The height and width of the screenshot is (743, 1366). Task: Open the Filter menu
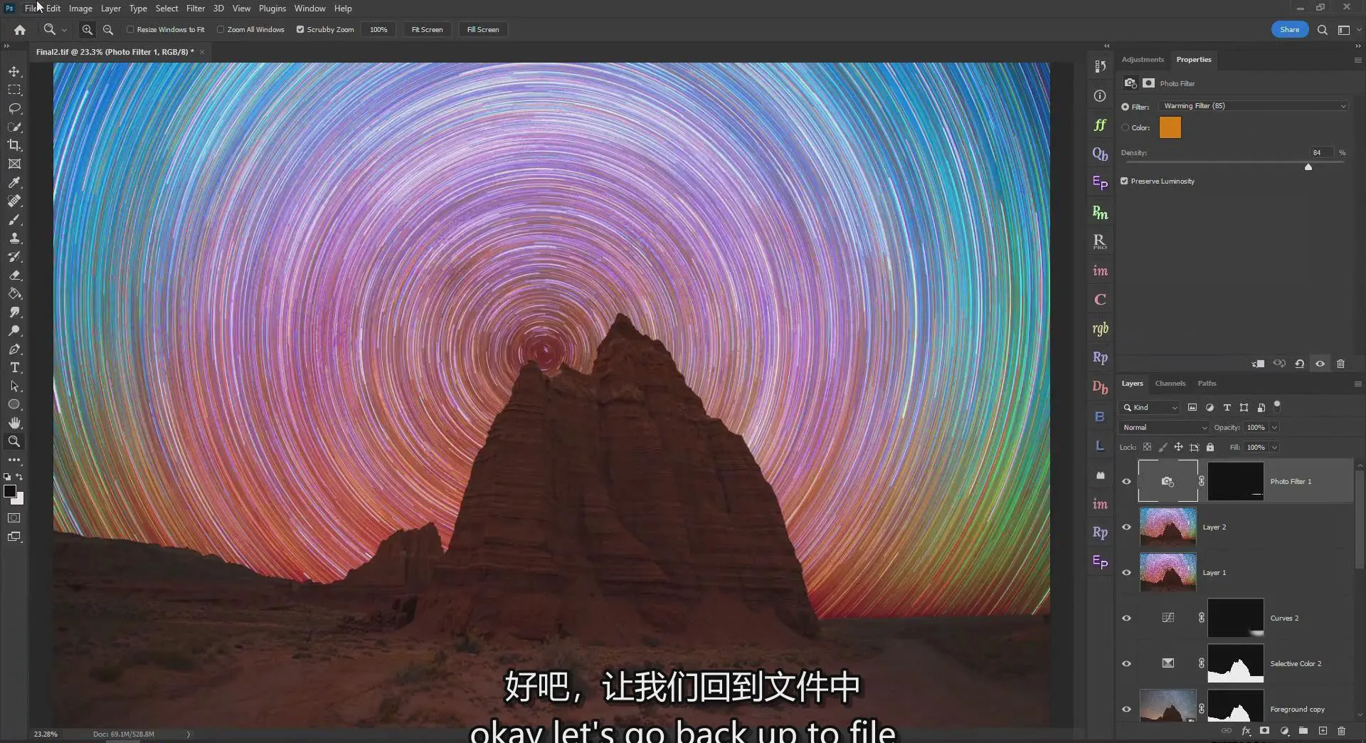point(196,9)
